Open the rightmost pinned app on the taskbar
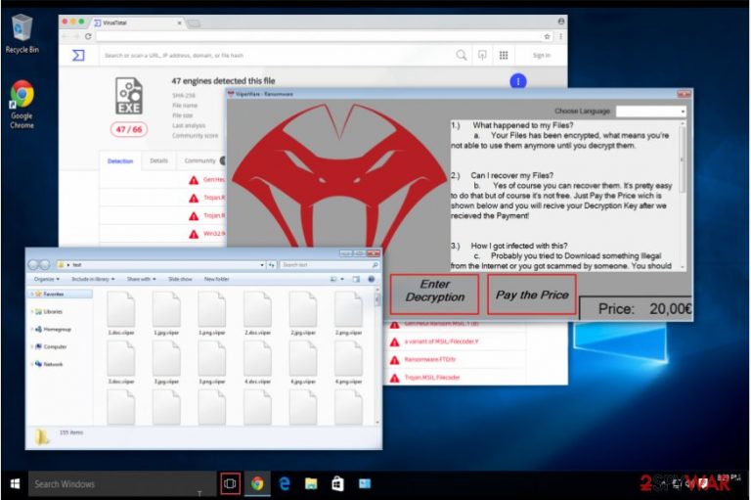This screenshot has height=500, width=751. click(x=365, y=483)
